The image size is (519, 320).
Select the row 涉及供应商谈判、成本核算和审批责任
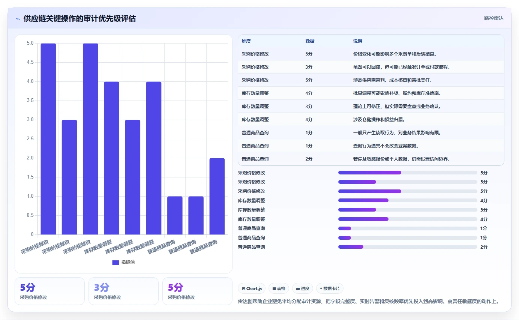371,80
